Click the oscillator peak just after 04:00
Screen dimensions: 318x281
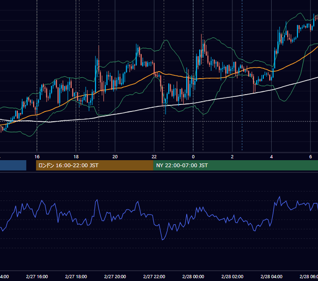pyautogui.click(x=280, y=197)
